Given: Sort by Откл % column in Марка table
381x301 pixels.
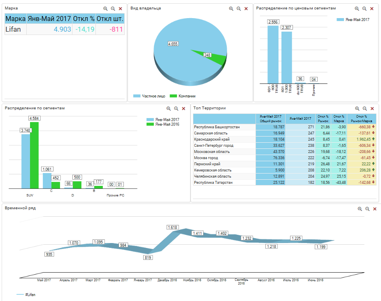Looking at the screenshot, I should tap(84, 19).
